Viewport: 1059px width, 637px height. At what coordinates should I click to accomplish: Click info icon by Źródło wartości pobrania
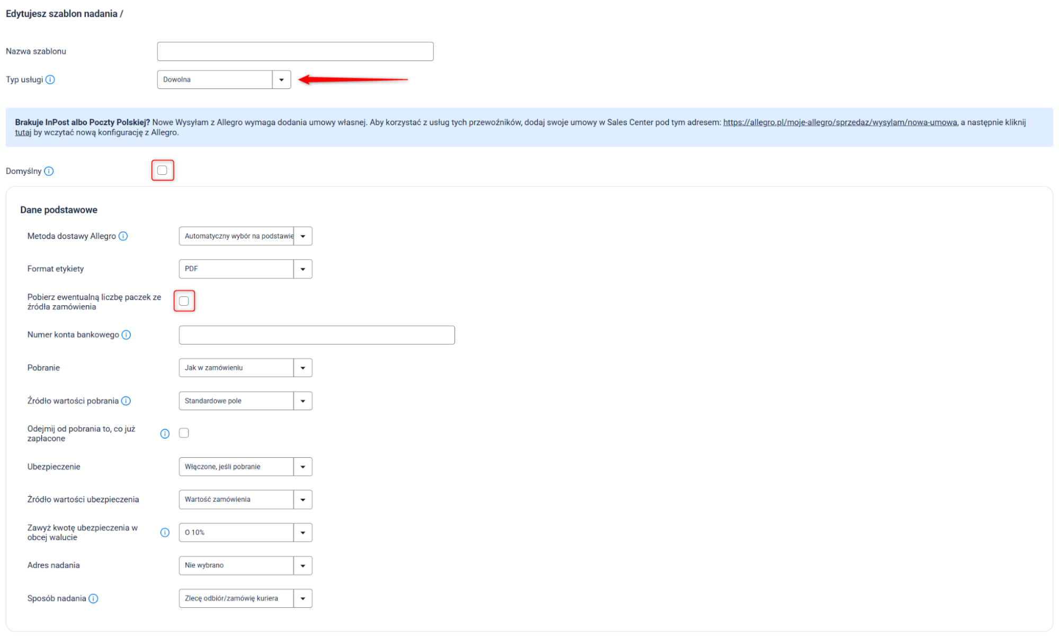(126, 401)
